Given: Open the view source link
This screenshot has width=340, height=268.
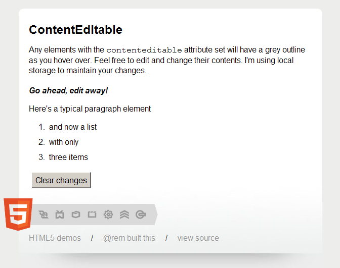Looking at the screenshot, I should [198, 238].
